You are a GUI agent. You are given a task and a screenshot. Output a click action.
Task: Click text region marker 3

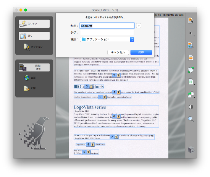(89, 86)
